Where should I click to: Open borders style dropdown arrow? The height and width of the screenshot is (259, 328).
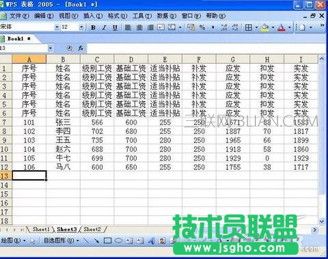[256, 27]
